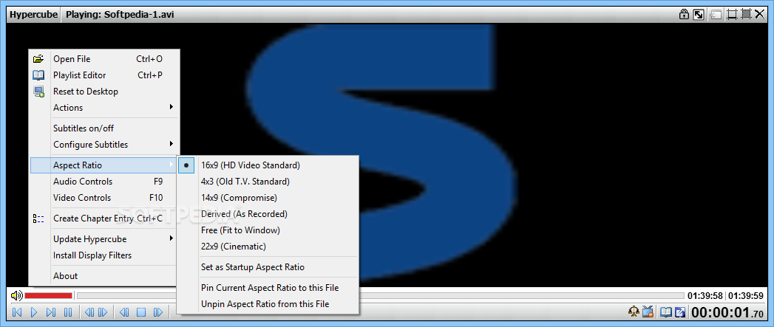Expand the Configure Subtitles submenu

tap(103, 145)
